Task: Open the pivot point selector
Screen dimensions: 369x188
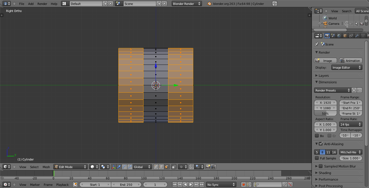Action: tap(105, 167)
